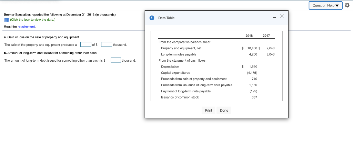
Task: Click the 740 proceeds value
Action: [x=255, y=79]
